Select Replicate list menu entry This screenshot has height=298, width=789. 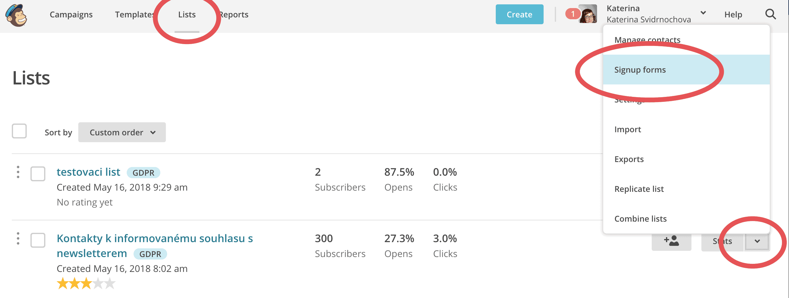(639, 189)
